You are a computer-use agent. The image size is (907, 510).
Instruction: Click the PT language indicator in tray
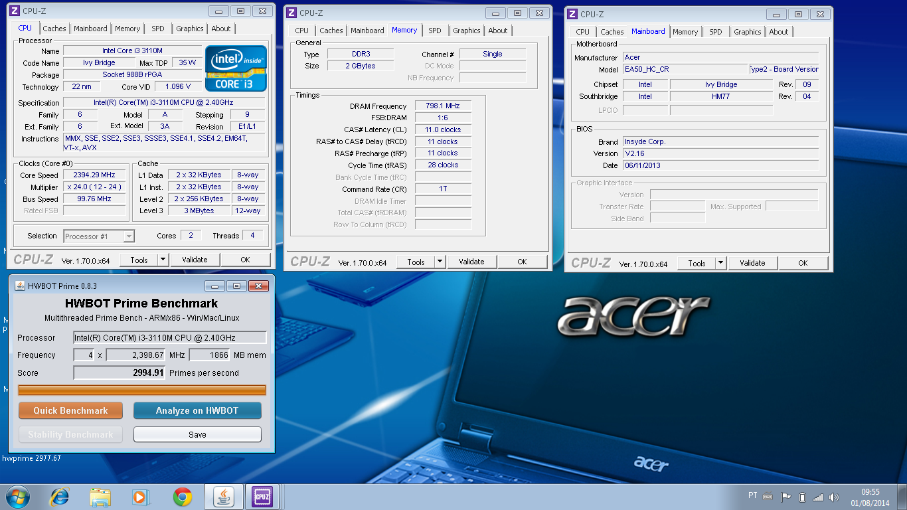(752, 495)
